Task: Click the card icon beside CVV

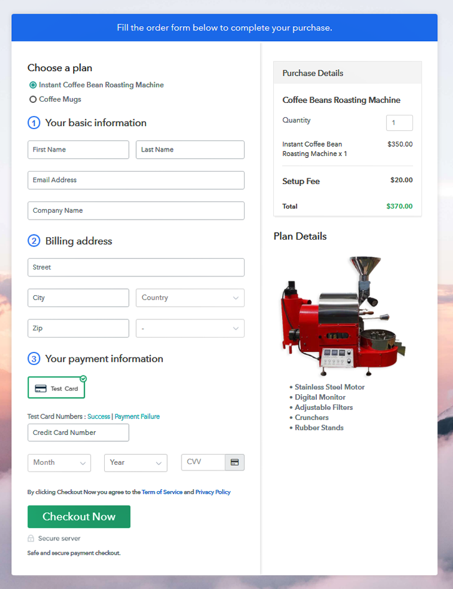Action: pos(235,462)
